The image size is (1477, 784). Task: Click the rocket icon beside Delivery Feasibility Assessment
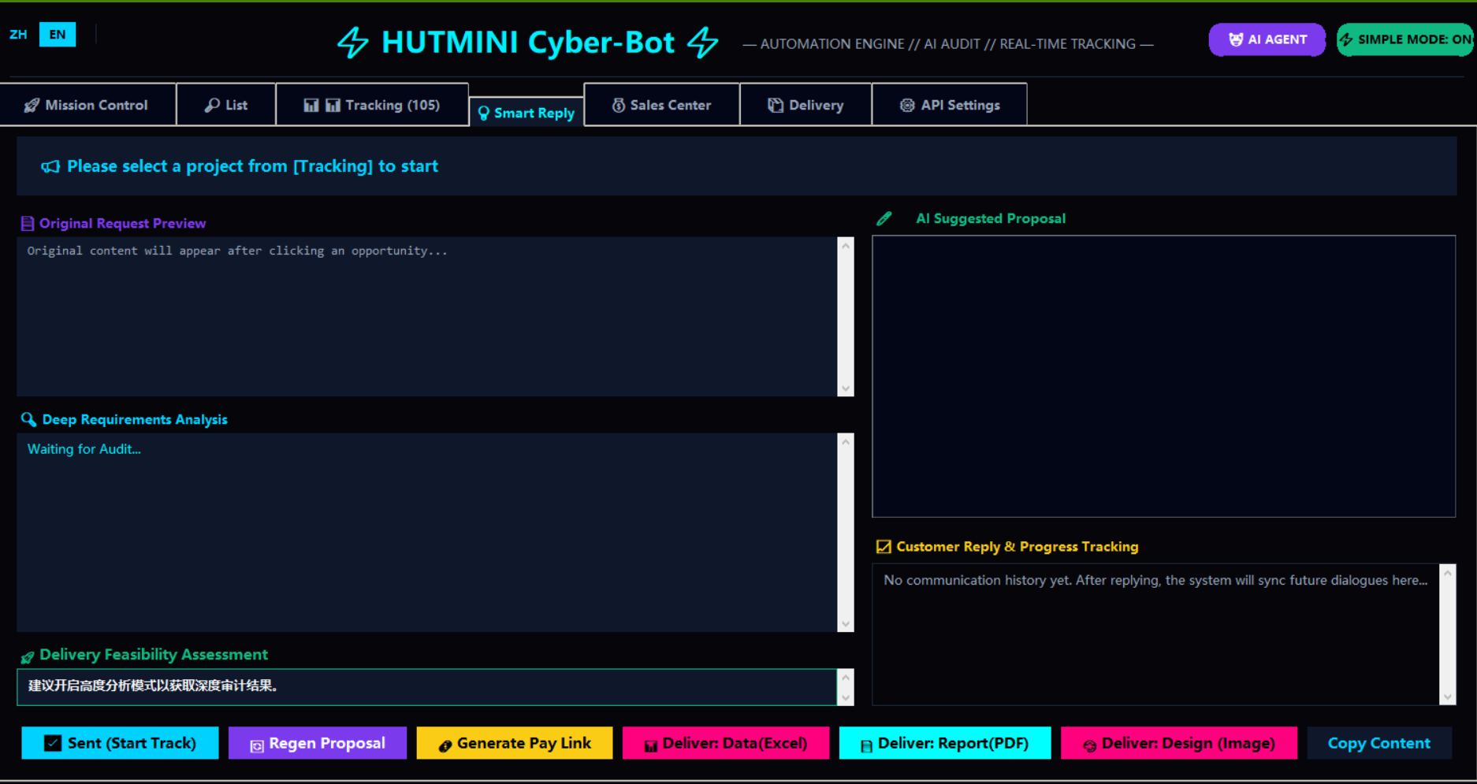[x=27, y=655]
